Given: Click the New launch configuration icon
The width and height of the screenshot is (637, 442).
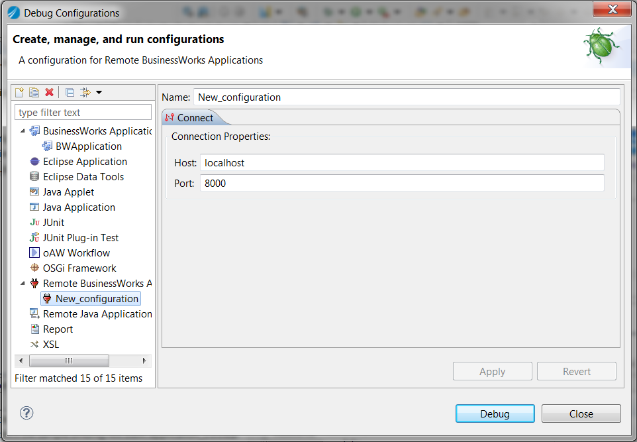Looking at the screenshot, I should click(x=19, y=92).
